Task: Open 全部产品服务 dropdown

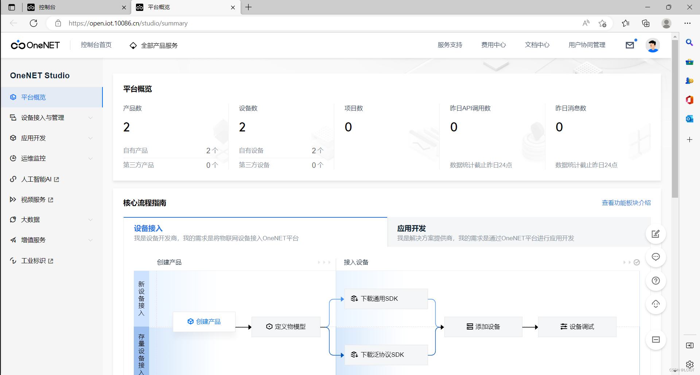Action: pos(154,46)
